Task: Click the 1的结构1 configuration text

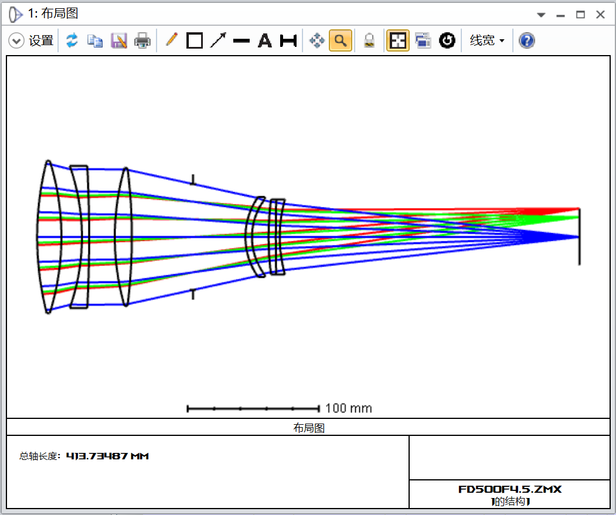Action: pos(510,502)
